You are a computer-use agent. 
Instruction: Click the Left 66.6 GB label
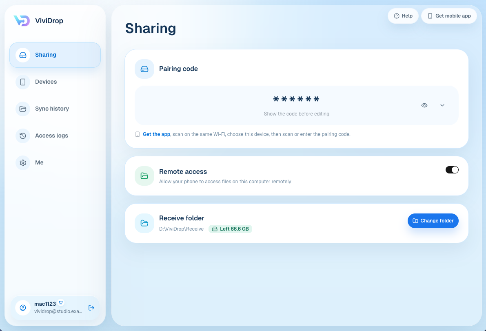coord(234,229)
